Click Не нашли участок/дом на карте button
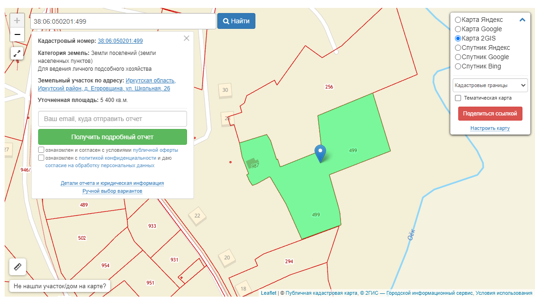Viewport: 535px width, 298px height. 60,286
